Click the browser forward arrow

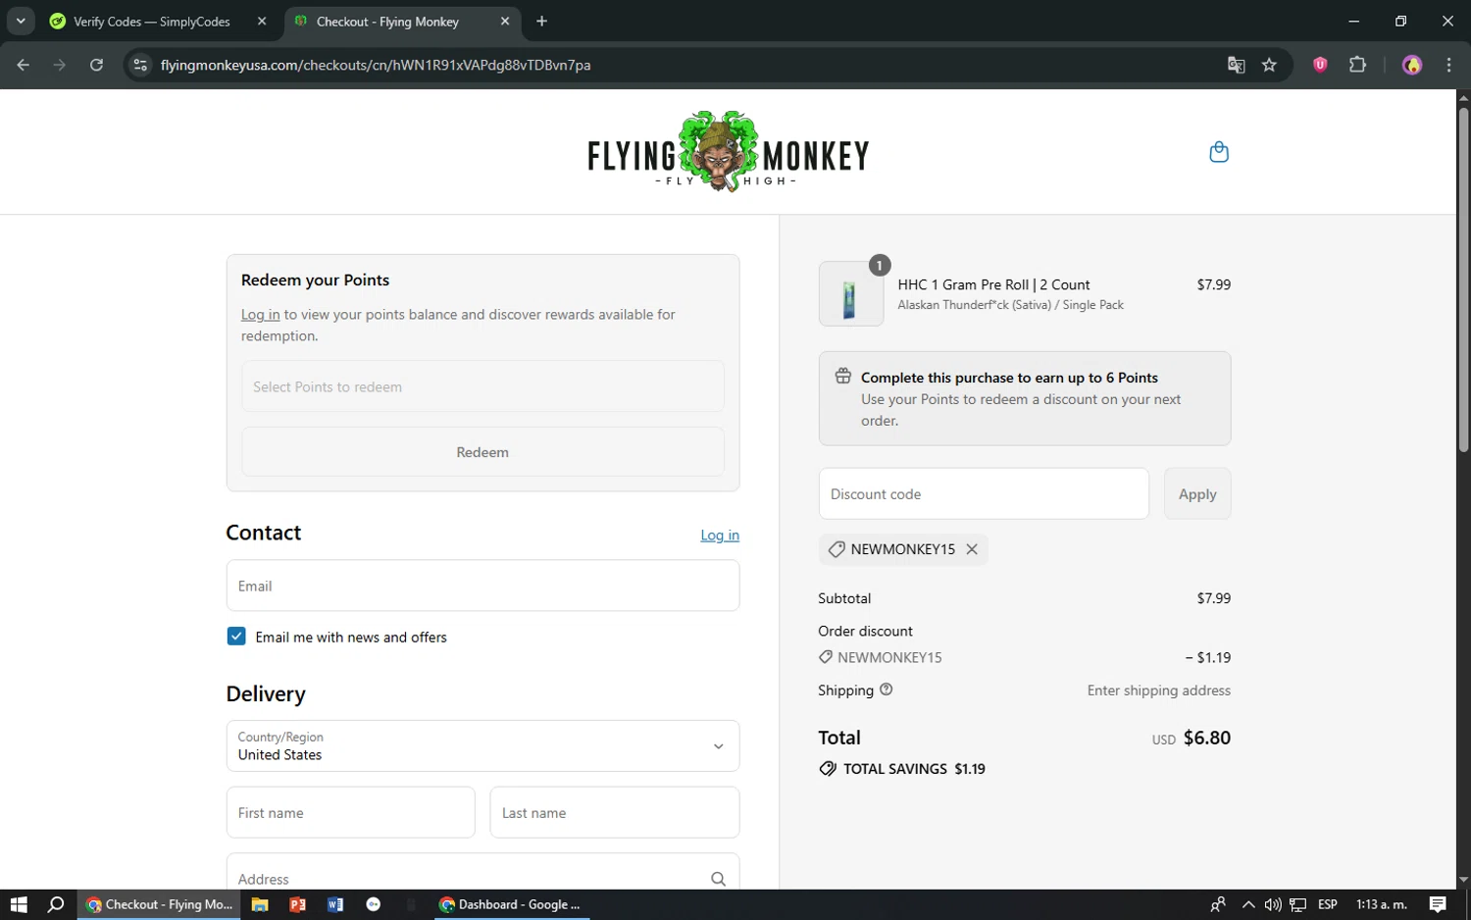tap(60, 65)
